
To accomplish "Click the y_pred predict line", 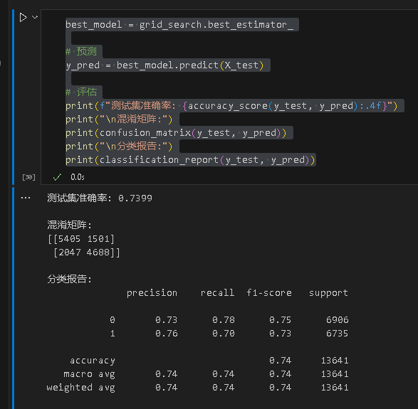I will (164, 65).
